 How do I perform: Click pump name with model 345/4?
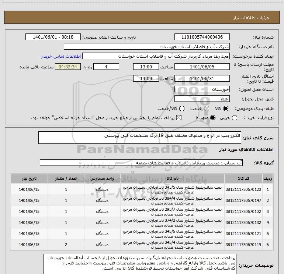pos(173,245)
